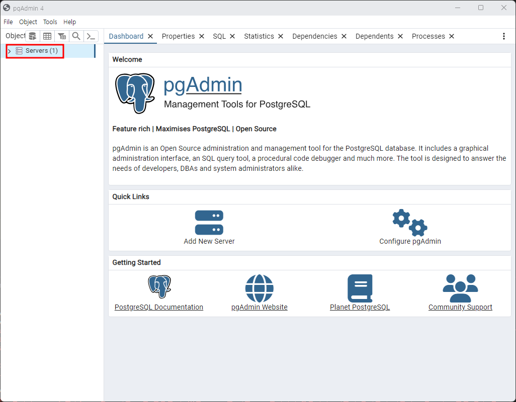Click the pgAdmin elephant logo
The image size is (516, 402).
pyautogui.click(x=135, y=93)
